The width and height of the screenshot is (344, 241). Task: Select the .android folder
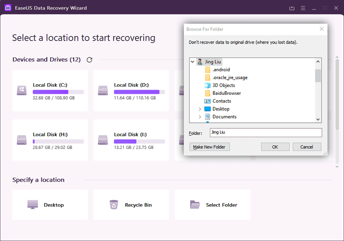(221, 70)
